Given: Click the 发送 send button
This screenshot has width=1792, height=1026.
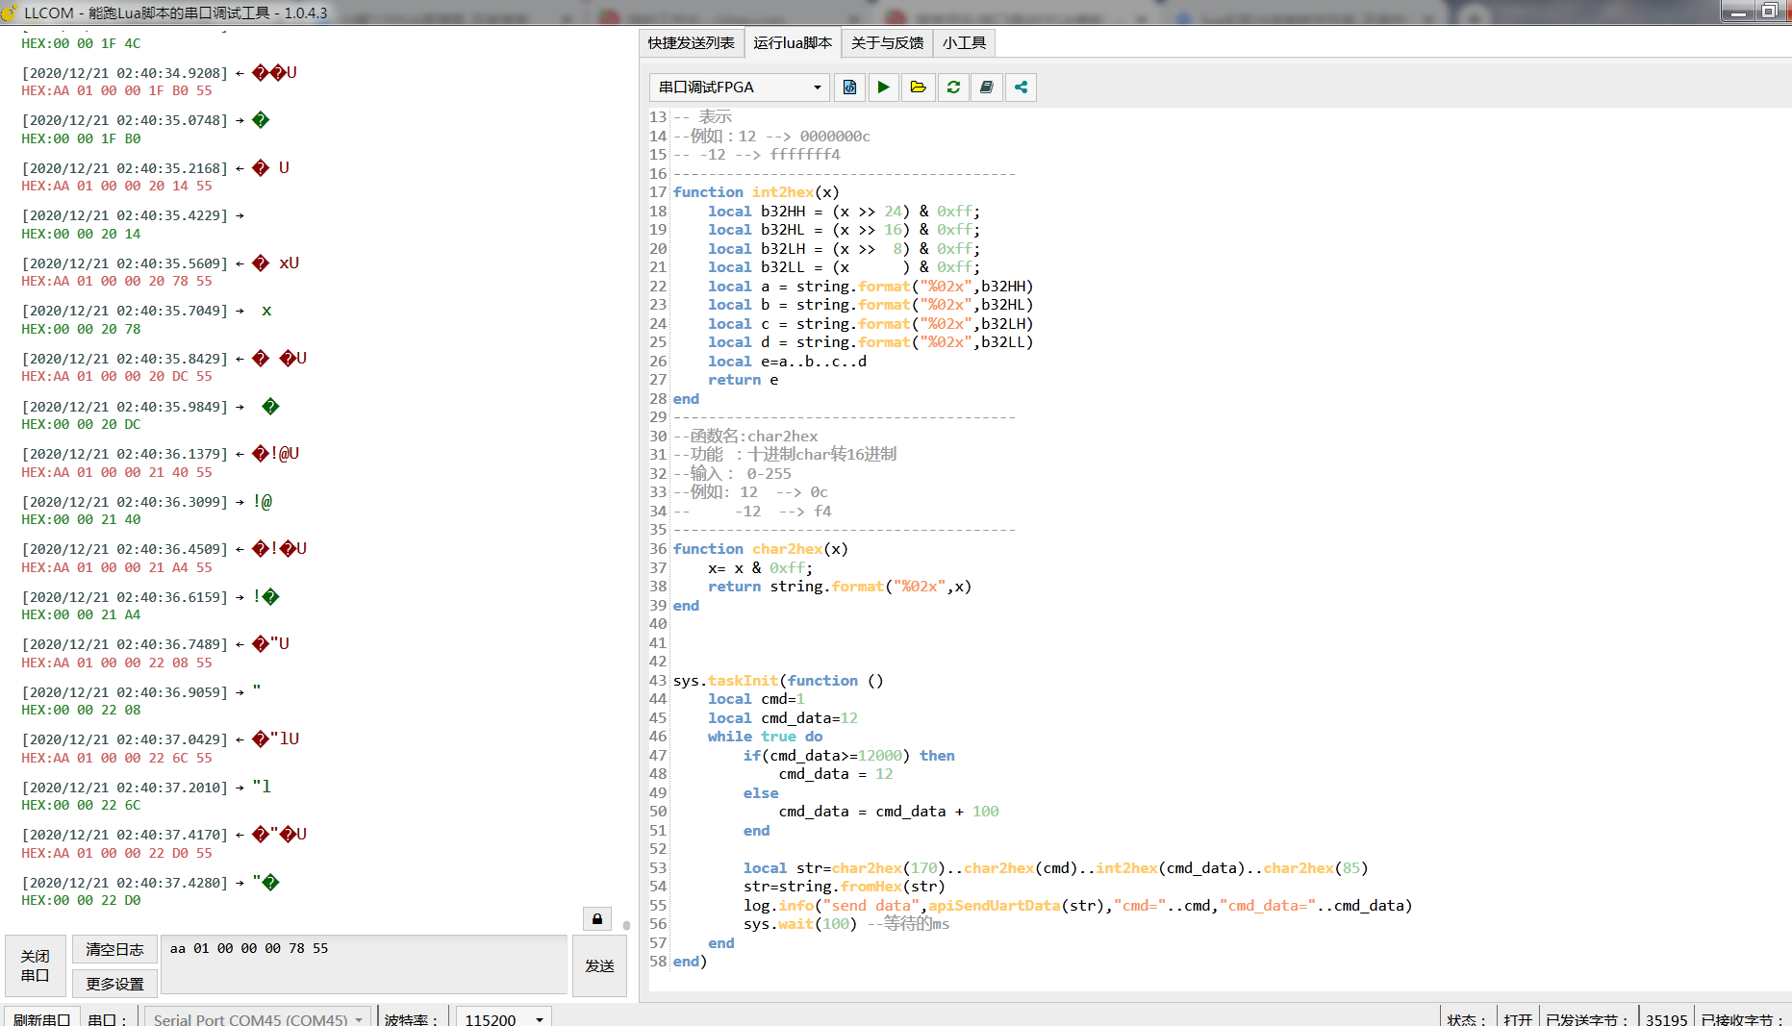Looking at the screenshot, I should 599,965.
